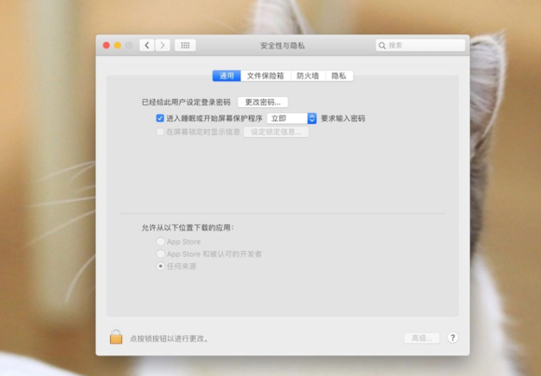The image size is (541, 376).
Task: Click the lock icon to make changes
Action: [x=116, y=337]
